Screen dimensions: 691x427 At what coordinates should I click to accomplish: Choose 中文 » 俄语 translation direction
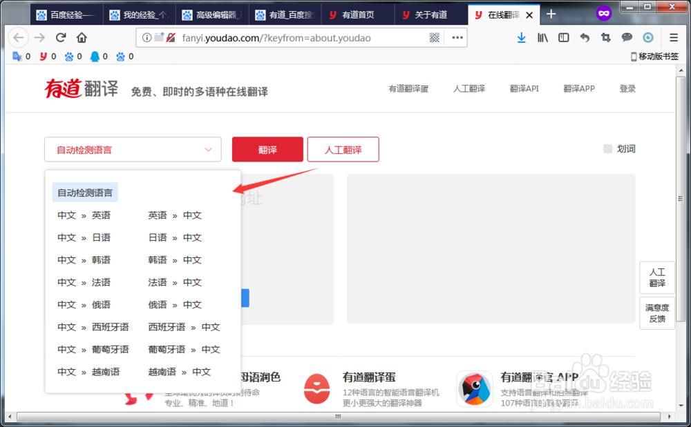click(84, 305)
